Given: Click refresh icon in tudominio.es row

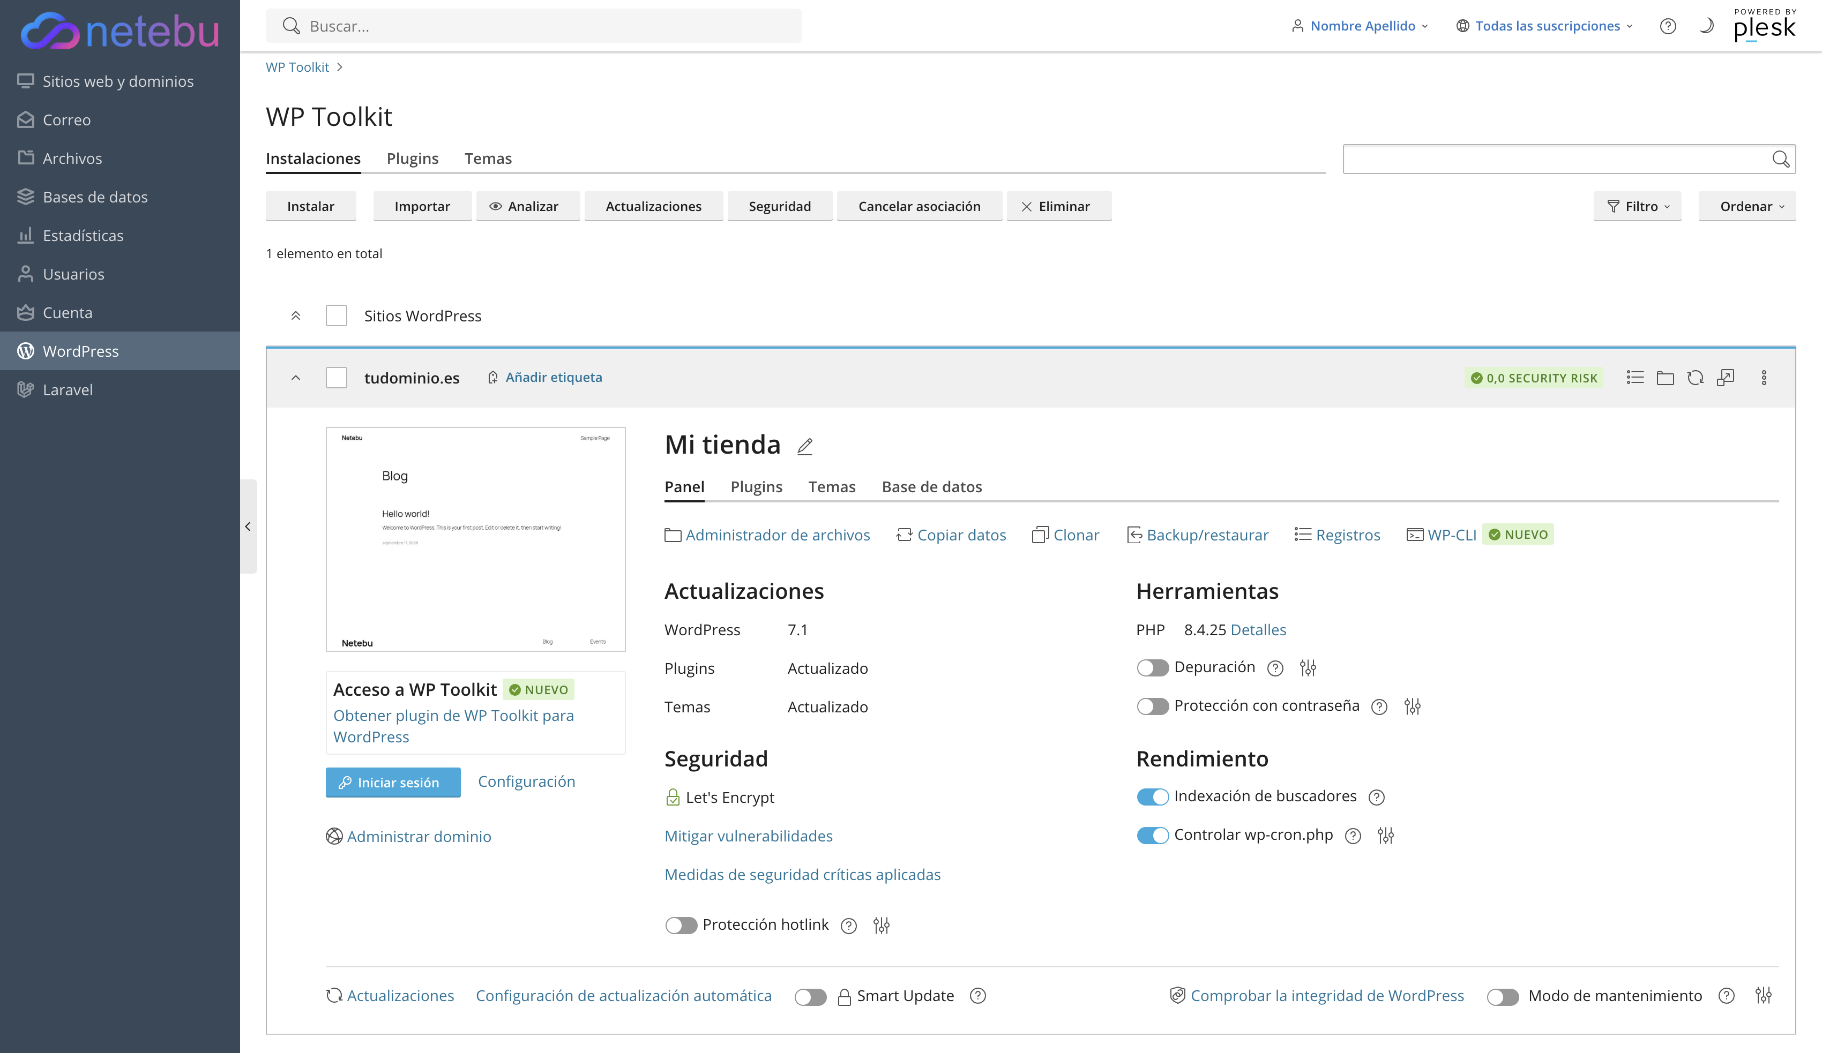Looking at the screenshot, I should click(x=1696, y=377).
